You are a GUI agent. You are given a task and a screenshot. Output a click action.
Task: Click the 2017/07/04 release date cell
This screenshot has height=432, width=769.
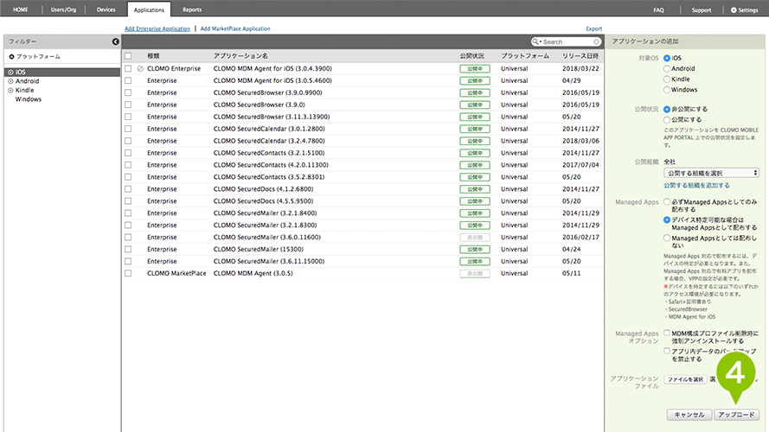click(580, 165)
